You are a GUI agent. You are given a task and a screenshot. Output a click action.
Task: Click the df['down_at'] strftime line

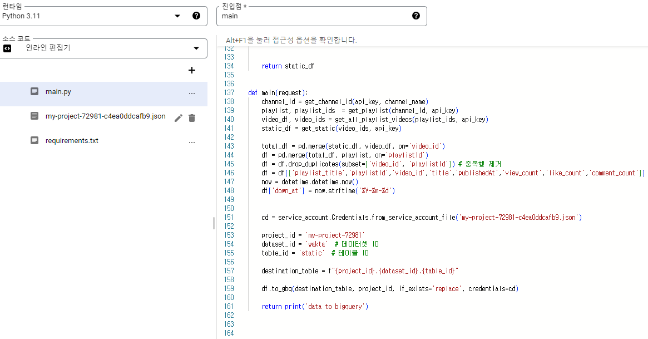click(328, 191)
